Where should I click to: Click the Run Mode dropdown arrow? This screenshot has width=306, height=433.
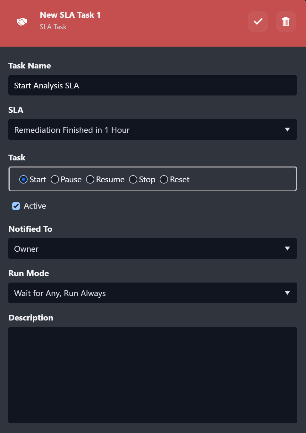click(287, 293)
